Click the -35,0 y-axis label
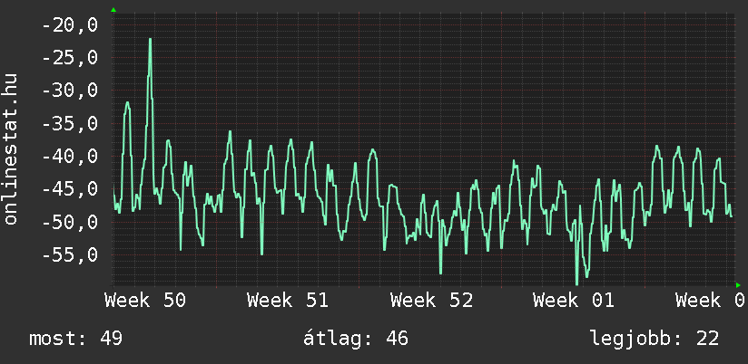The image size is (748, 364). (69, 124)
